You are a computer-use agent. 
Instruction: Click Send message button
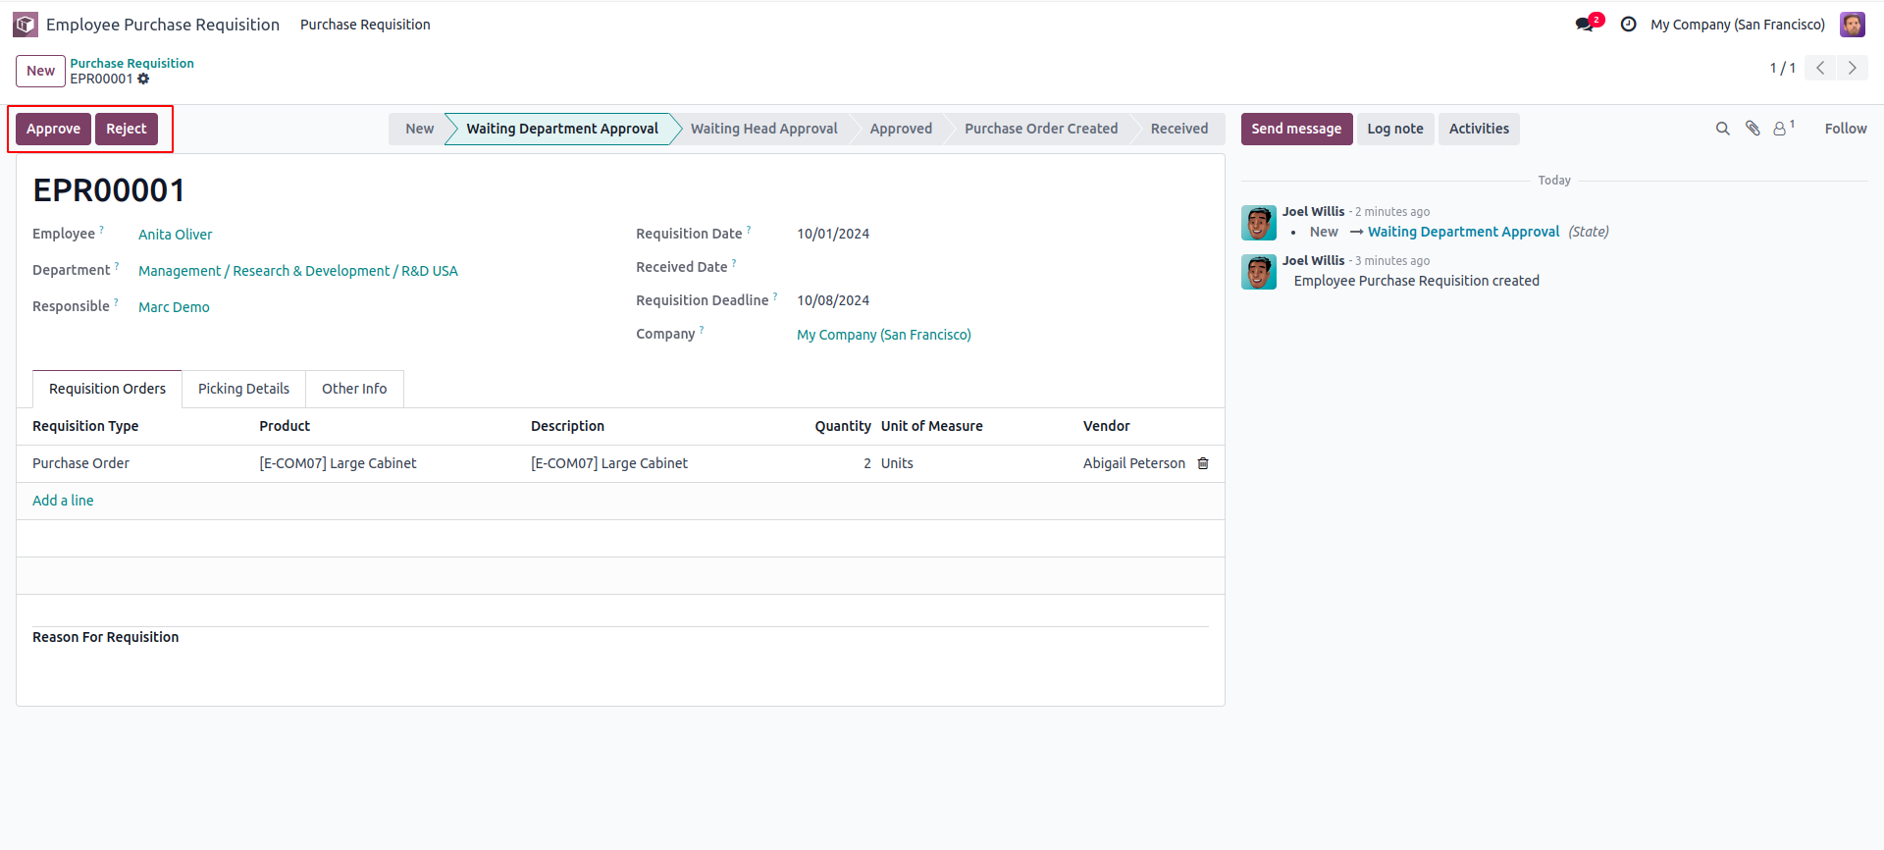1296,129
